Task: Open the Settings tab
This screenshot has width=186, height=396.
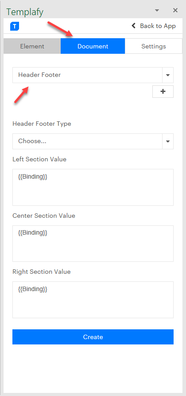Action: [x=154, y=46]
